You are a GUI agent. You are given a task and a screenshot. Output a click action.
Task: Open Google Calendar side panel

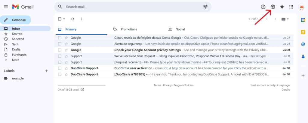click(x=303, y=20)
